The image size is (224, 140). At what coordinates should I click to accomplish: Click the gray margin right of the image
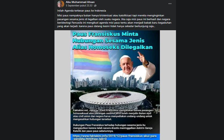[168, 85]
